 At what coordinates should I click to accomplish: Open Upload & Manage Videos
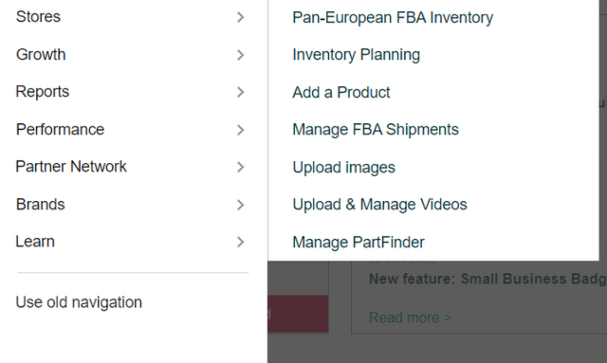tap(380, 205)
